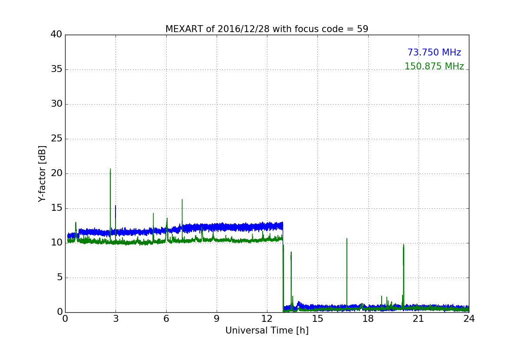Click y-axis tick label "5"

[59, 278]
